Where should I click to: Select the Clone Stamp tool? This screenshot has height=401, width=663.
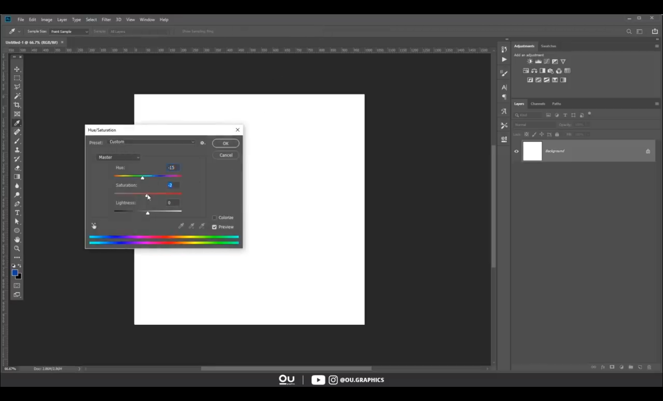pos(17,150)
